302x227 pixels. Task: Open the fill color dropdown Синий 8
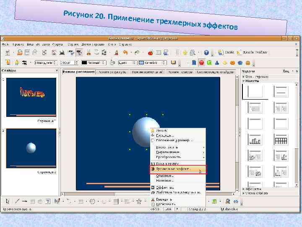pos(152,63)
